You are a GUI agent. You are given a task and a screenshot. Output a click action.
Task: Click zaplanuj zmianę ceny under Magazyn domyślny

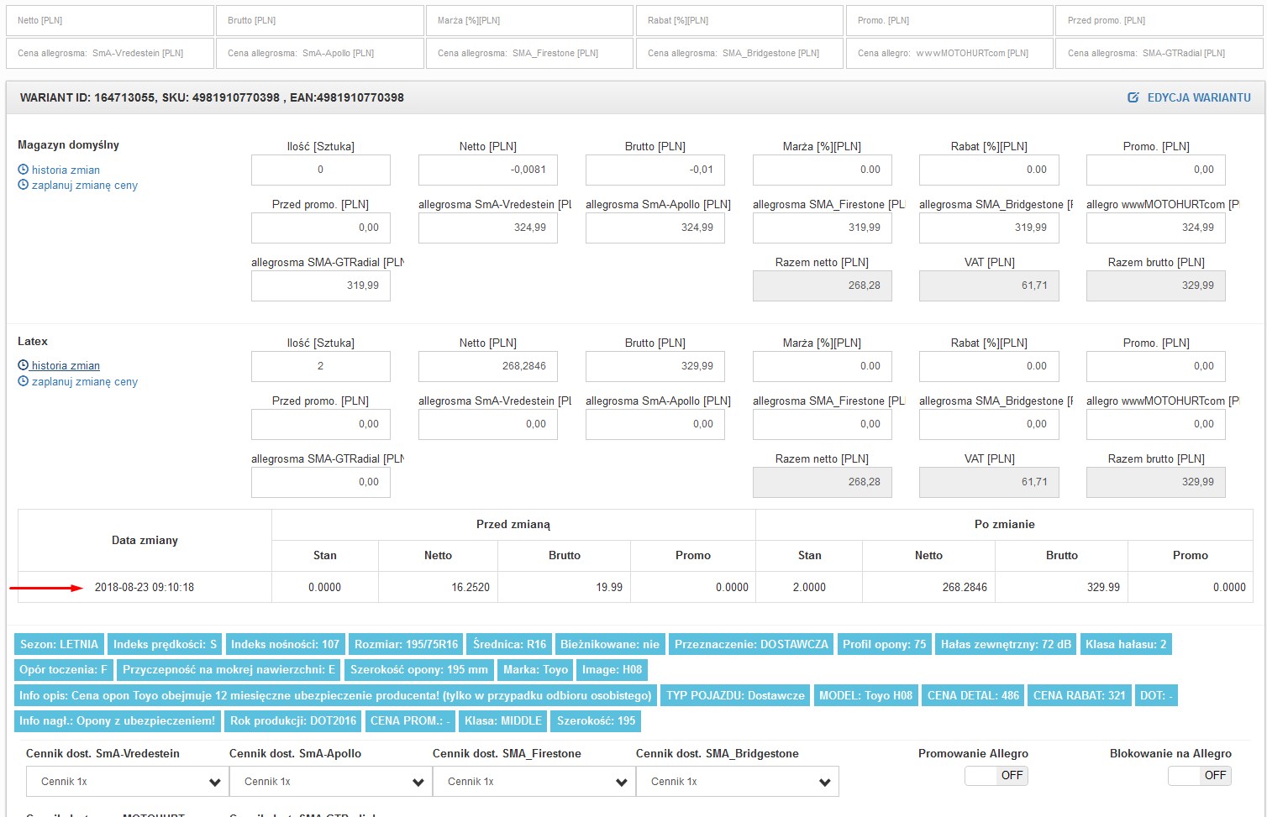(x=84, y=185)
